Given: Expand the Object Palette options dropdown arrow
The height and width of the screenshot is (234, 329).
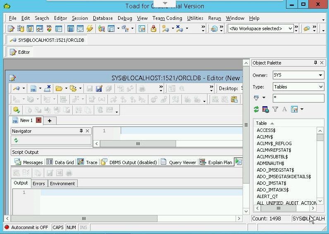Looking at the screenshot, I should point(302,109).
